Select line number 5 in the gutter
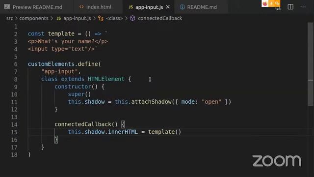The height and width of the screenshot is (177, 314). pos(16,57)
